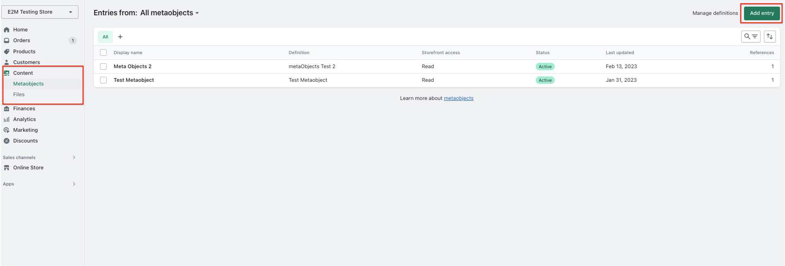The width and height of the screenshot is (785, 266).
Task: Click the Finances bank icon
Action: (7, 109)
